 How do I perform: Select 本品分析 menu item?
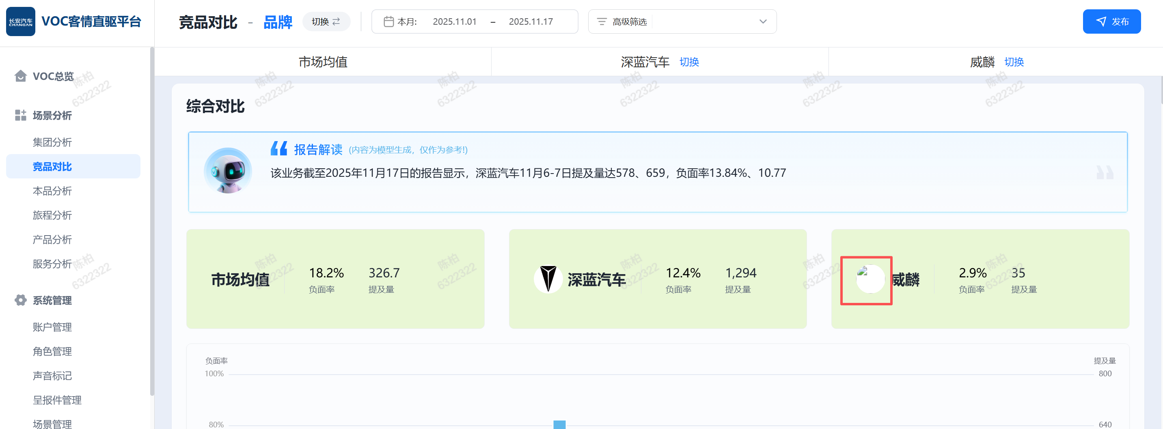point(52,191)
